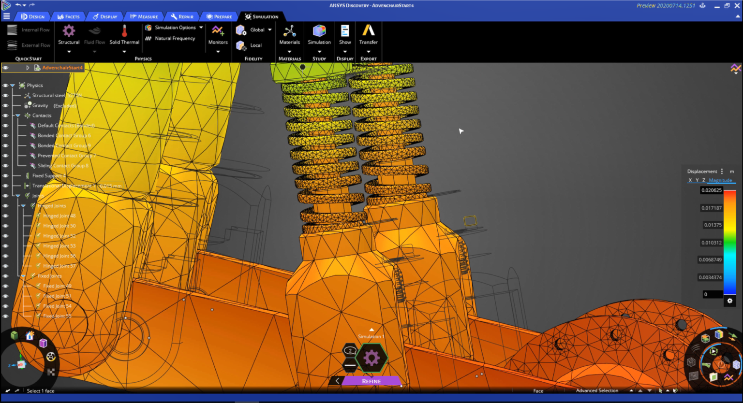
Task: Collapse the Hinged Joints tree node
Action: coord(22,205)
